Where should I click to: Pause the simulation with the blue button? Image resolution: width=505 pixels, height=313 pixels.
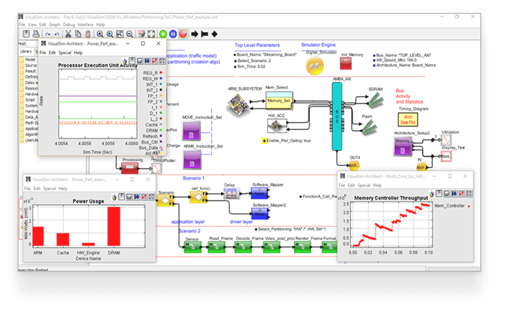click(x=174, y=33)
